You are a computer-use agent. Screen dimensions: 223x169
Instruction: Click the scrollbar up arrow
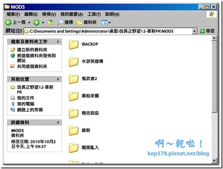214,38
